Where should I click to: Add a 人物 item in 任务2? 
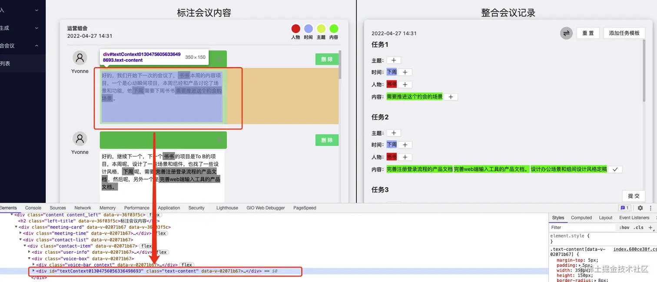(x=405, y=157)
